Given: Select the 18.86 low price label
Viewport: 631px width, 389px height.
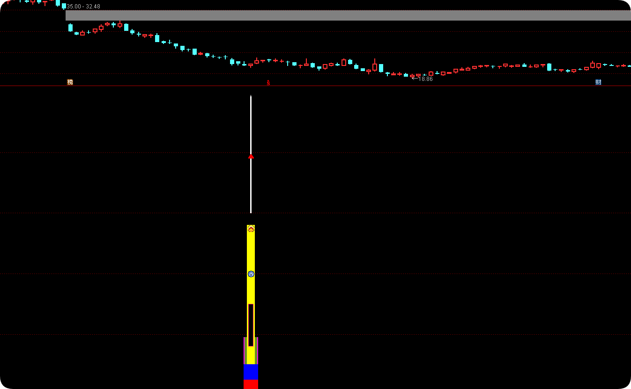Looking at the screenshot, I should (x=425, y=79).
